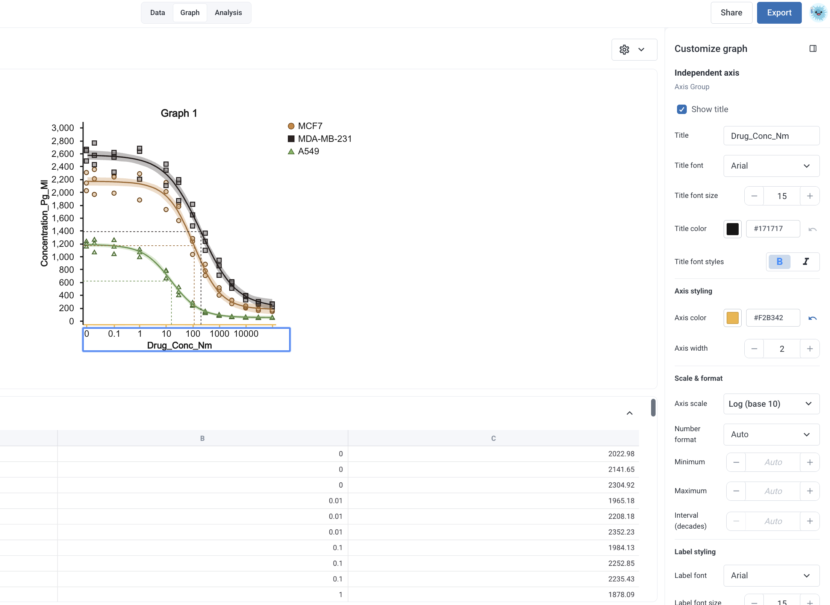Click the Export button
This screenshot has width=830, height=605.
pyautogui.click(x=779, y=13)
